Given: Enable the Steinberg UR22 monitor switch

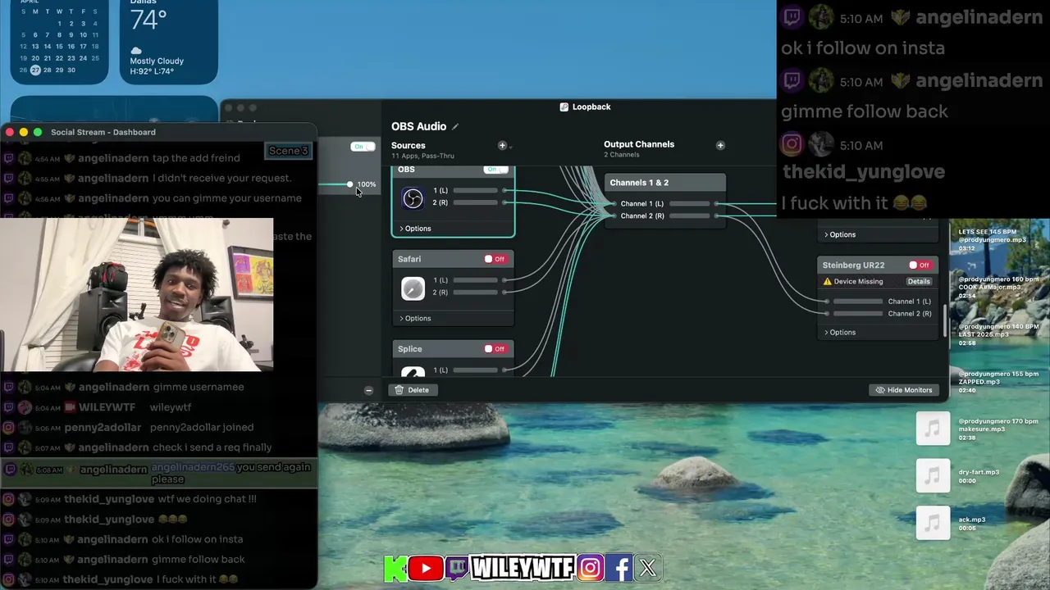Looking at the screenshot, I should click(x=920, y=265).
